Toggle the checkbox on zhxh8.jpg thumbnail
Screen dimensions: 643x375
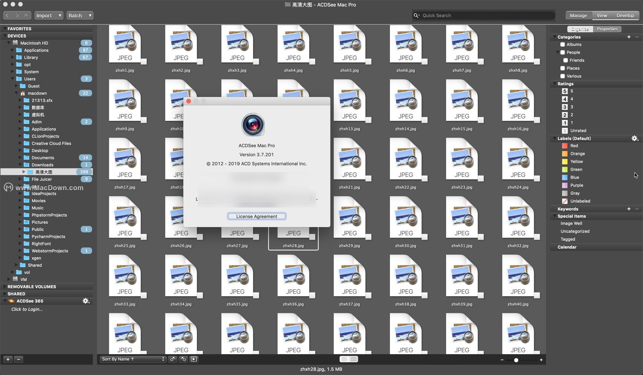537,61
